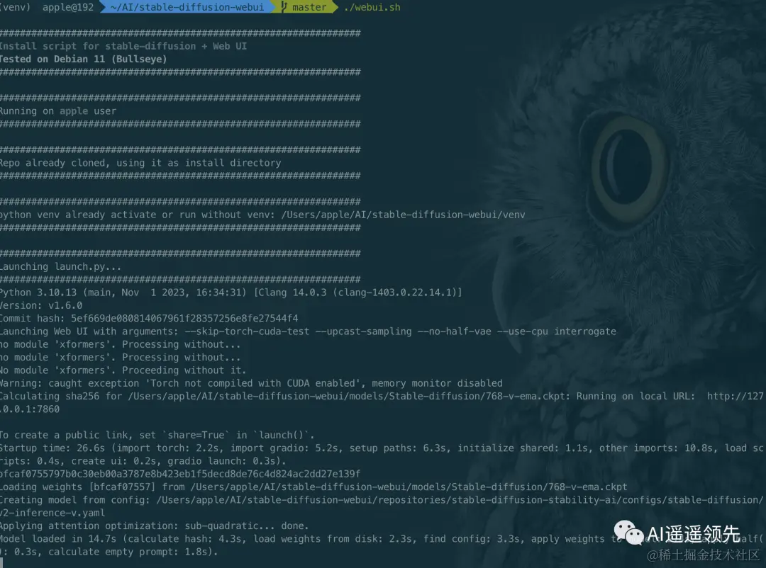Click the 'Python 3.10.13' version line

tap(231, 292)
